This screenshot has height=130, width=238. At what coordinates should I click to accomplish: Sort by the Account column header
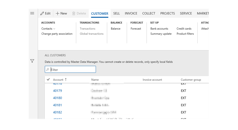click(x=58, y=80)
